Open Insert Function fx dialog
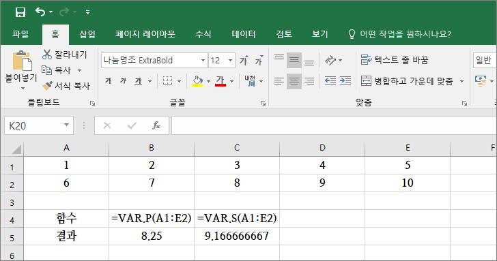The width and height of the screenshot is (497, 261). click(x=156, y=125)
